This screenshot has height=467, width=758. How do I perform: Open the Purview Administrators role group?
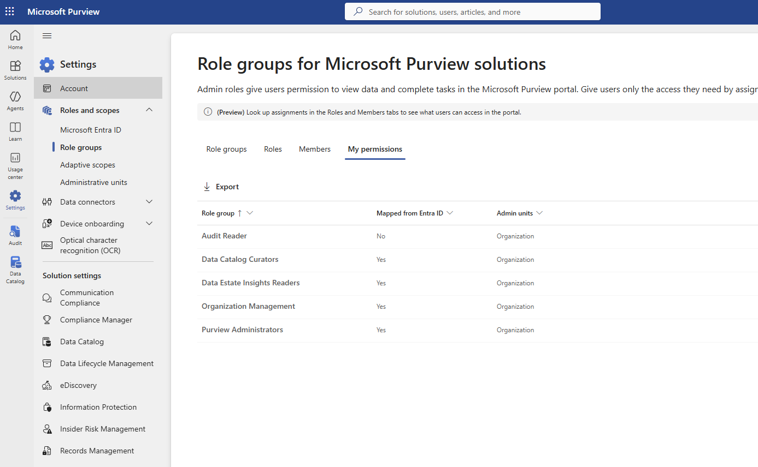[242, 330]
